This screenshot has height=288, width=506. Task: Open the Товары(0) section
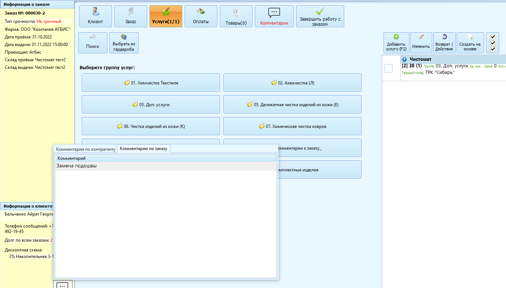click(x=236, y=16)
